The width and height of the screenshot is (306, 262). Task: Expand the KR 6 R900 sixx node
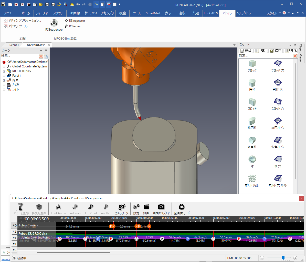pyautogui.click(x=4, y=71)
